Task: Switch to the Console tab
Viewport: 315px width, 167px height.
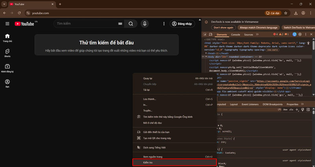Action: (x=235, y=35)
